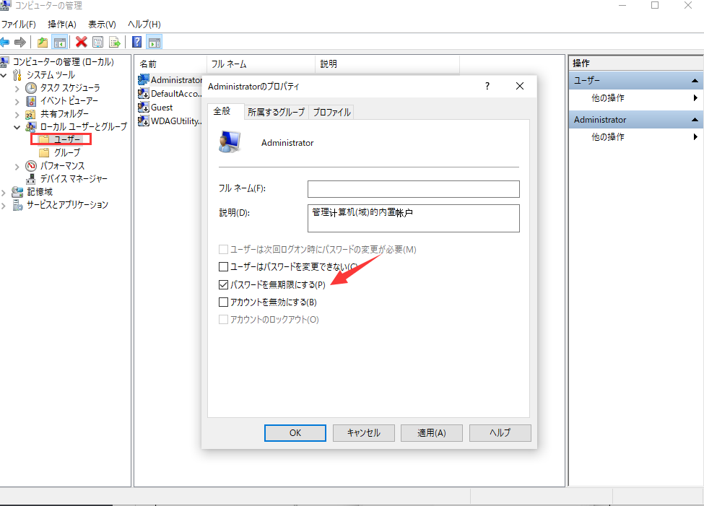Viewport: 704px width, 506px height.
Task: Open the 操作(A) menu
Action: (61, 24)
